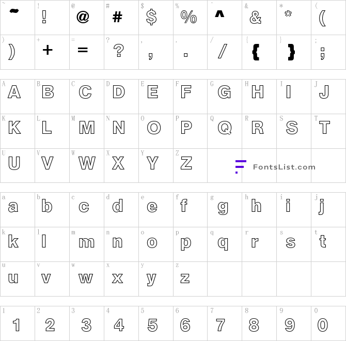
Task: Select the uppercase Z glyph
Action: tap(186, 163)
